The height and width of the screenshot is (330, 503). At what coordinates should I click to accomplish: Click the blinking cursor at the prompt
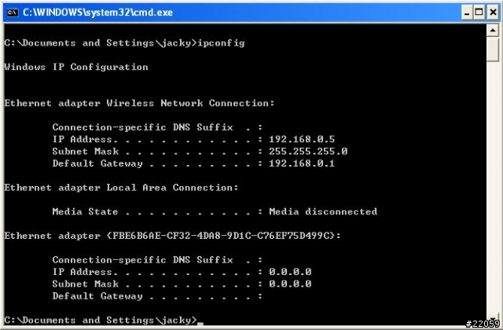200,324
